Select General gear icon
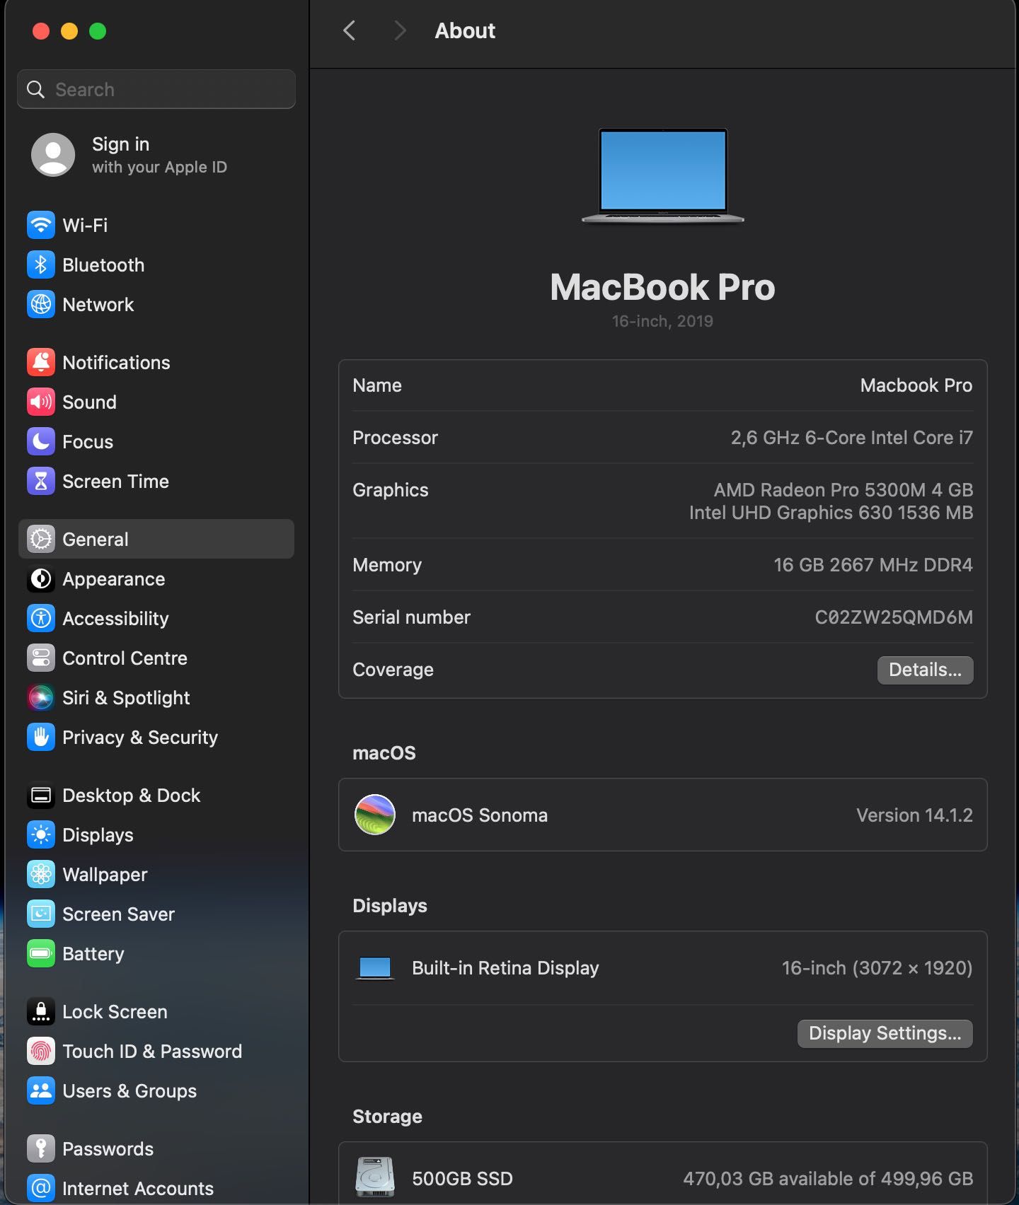The height and width of the screenshot is (1205, 1019). pyautogui.click(x=41, y=540)
